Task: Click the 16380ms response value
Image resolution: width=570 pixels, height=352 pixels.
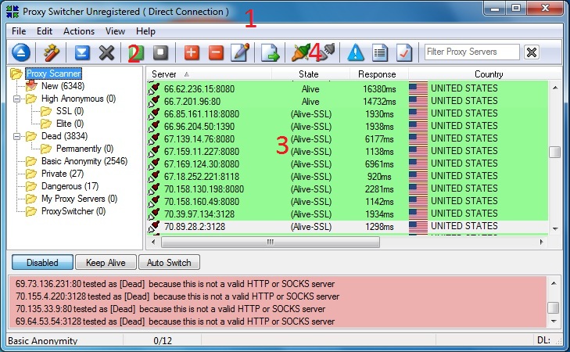Action: (x=379, y=89)
